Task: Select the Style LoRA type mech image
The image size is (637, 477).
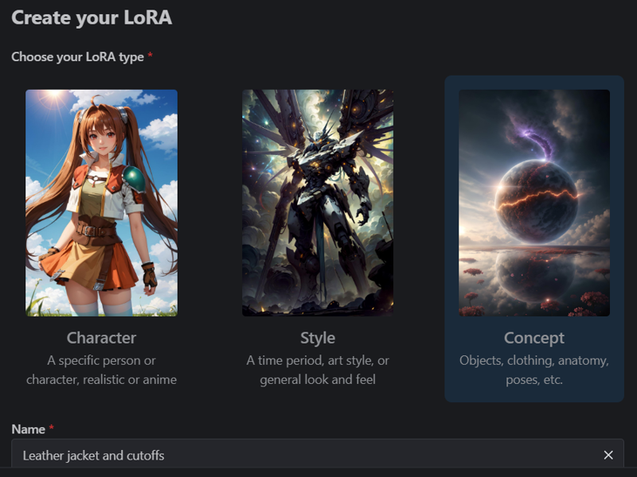Action: pos(318,203)
